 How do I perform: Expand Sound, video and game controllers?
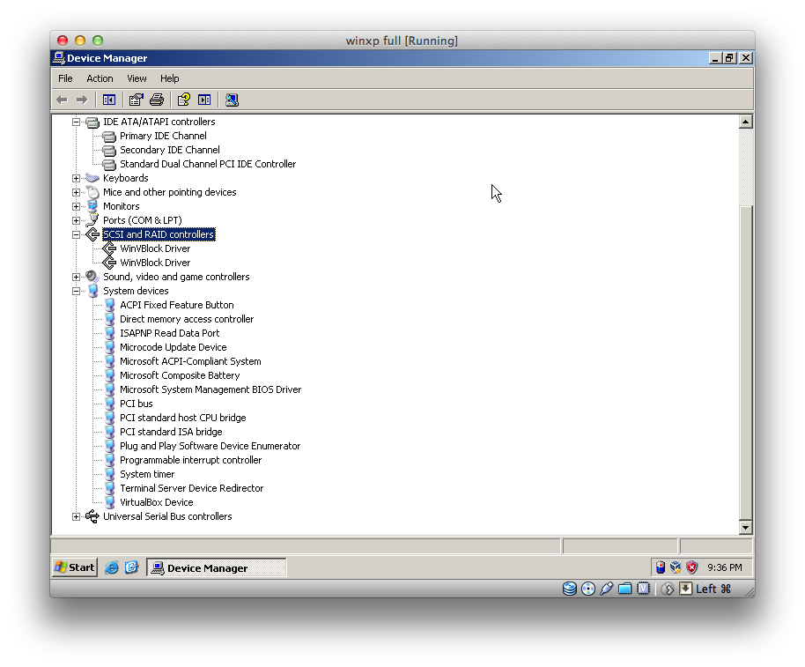pos(76,277)
